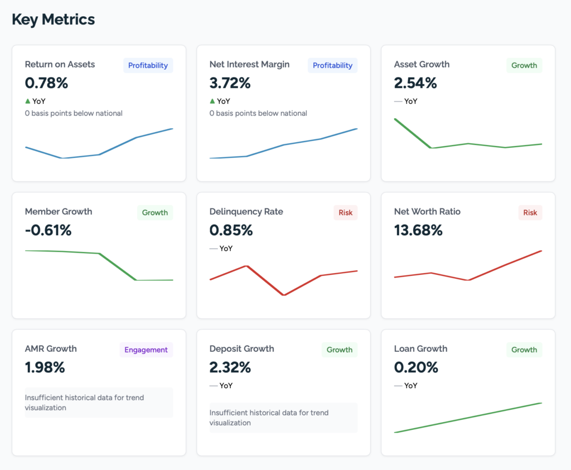This screenshot has width=571, height=470.
Task: Click the YoY dash indicator in Delinquency Rate
Action: (x=213, y=249)
